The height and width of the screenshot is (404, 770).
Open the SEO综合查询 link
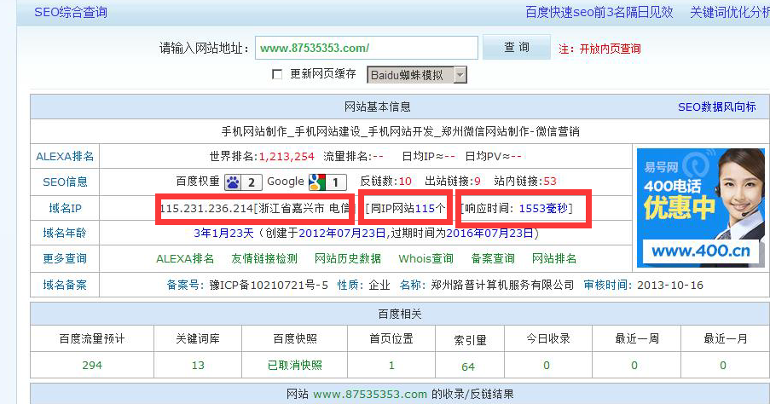(x=71, y=13)
